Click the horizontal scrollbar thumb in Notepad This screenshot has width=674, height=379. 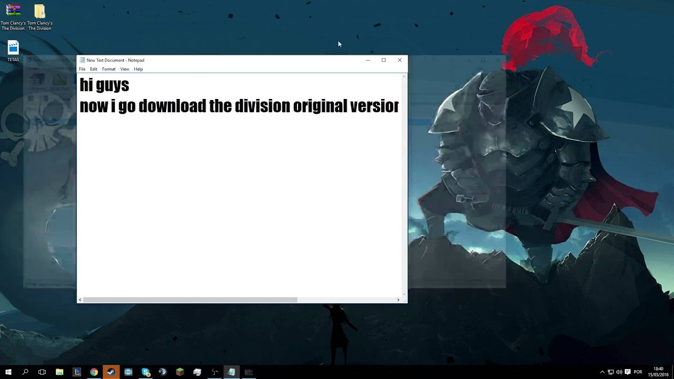point(190,300)
